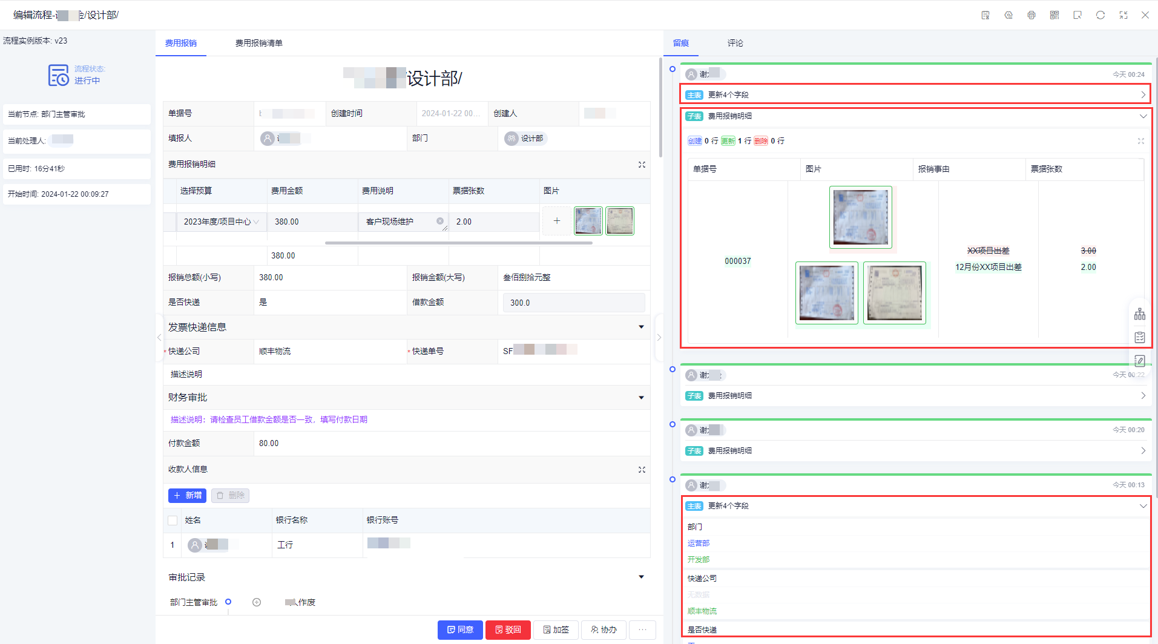
Task: Open the more actions ellipsis button
Action: [642, 630]
